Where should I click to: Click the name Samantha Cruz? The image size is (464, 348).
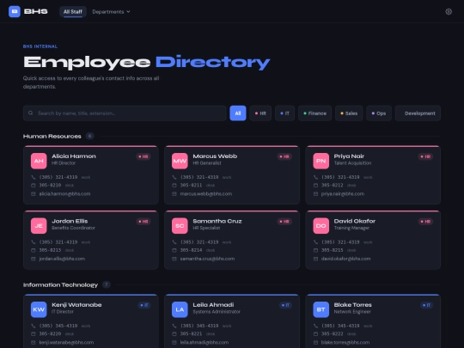pyautogui.click(x=217, y=221)
